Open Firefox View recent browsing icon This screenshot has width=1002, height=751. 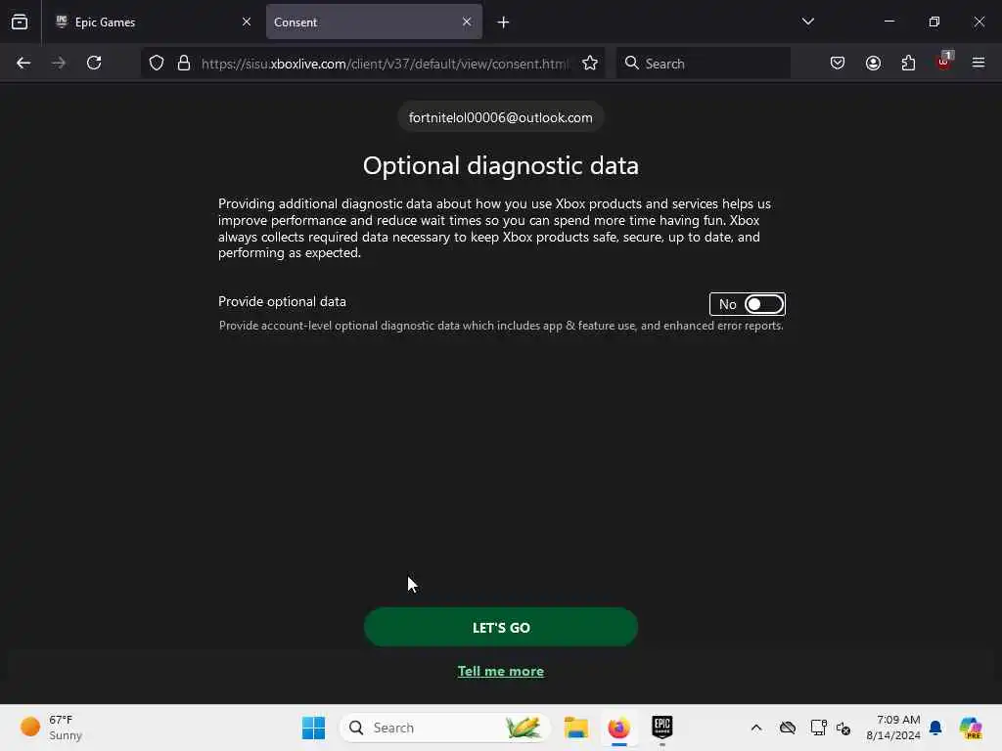coord(20,22)
